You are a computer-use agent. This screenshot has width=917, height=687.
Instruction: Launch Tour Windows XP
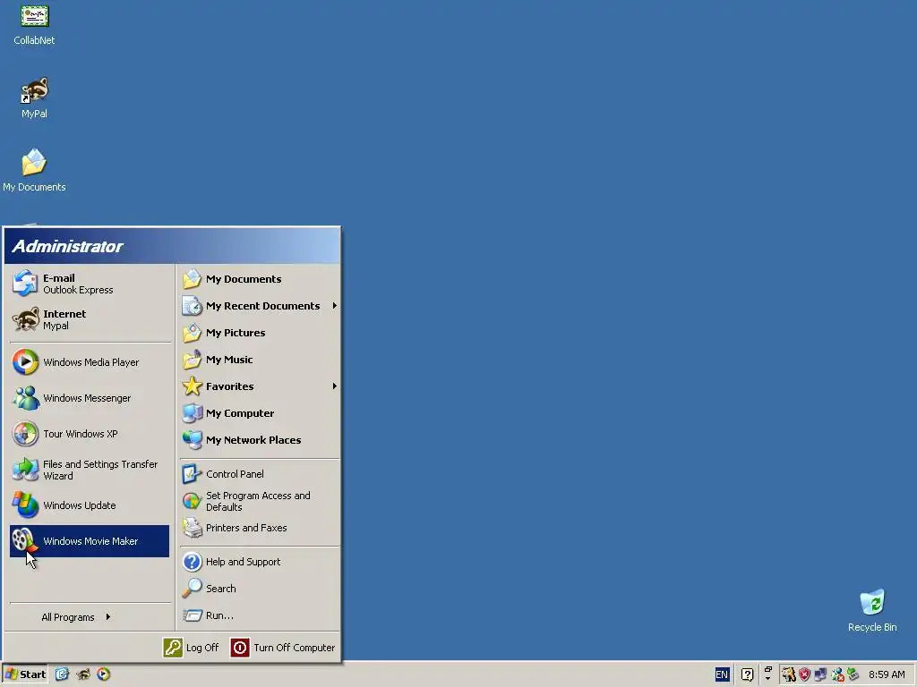pyautogui.click(x=90, y=434)
